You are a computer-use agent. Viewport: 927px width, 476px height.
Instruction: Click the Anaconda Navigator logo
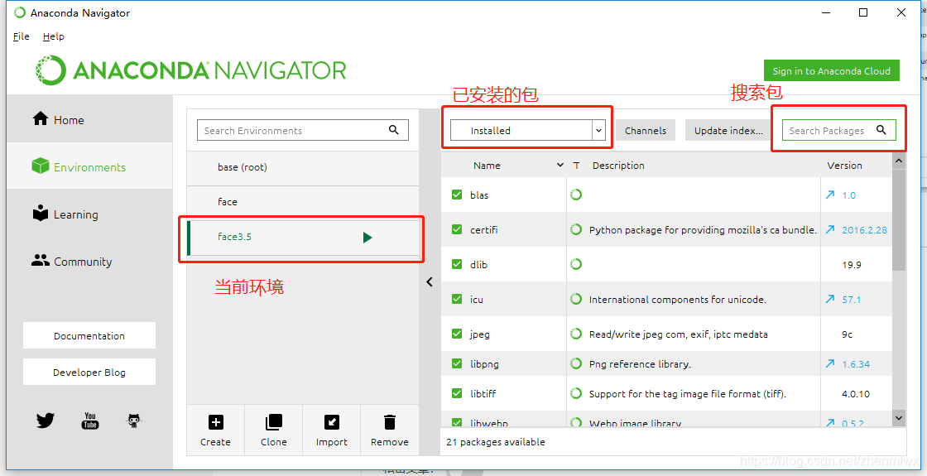coord(190,70)
